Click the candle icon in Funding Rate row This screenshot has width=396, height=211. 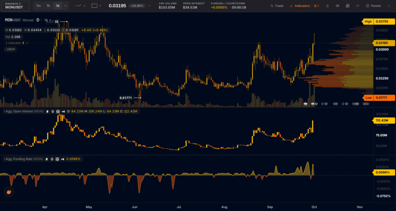(x=63, y=159)
